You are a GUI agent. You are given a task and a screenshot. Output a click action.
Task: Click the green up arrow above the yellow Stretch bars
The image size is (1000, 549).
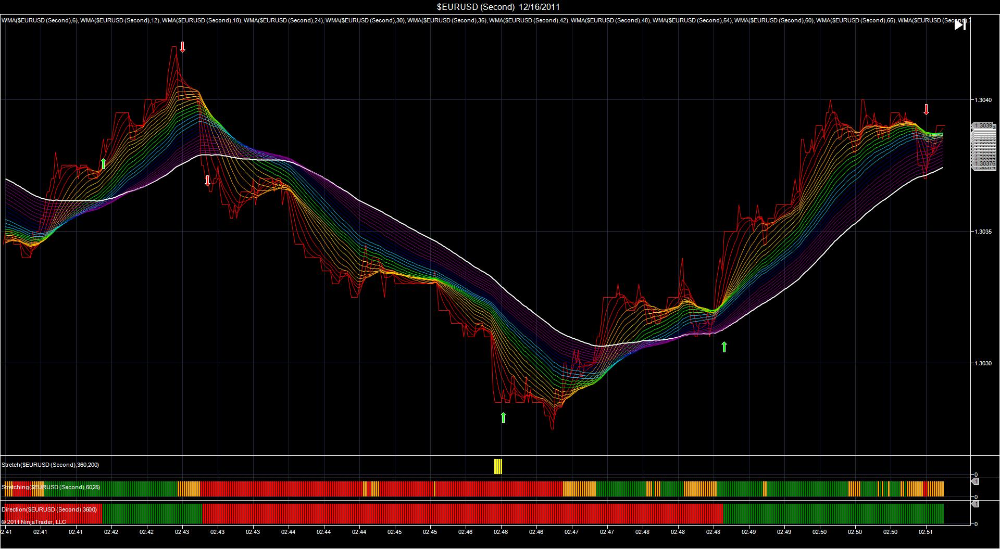503,417
